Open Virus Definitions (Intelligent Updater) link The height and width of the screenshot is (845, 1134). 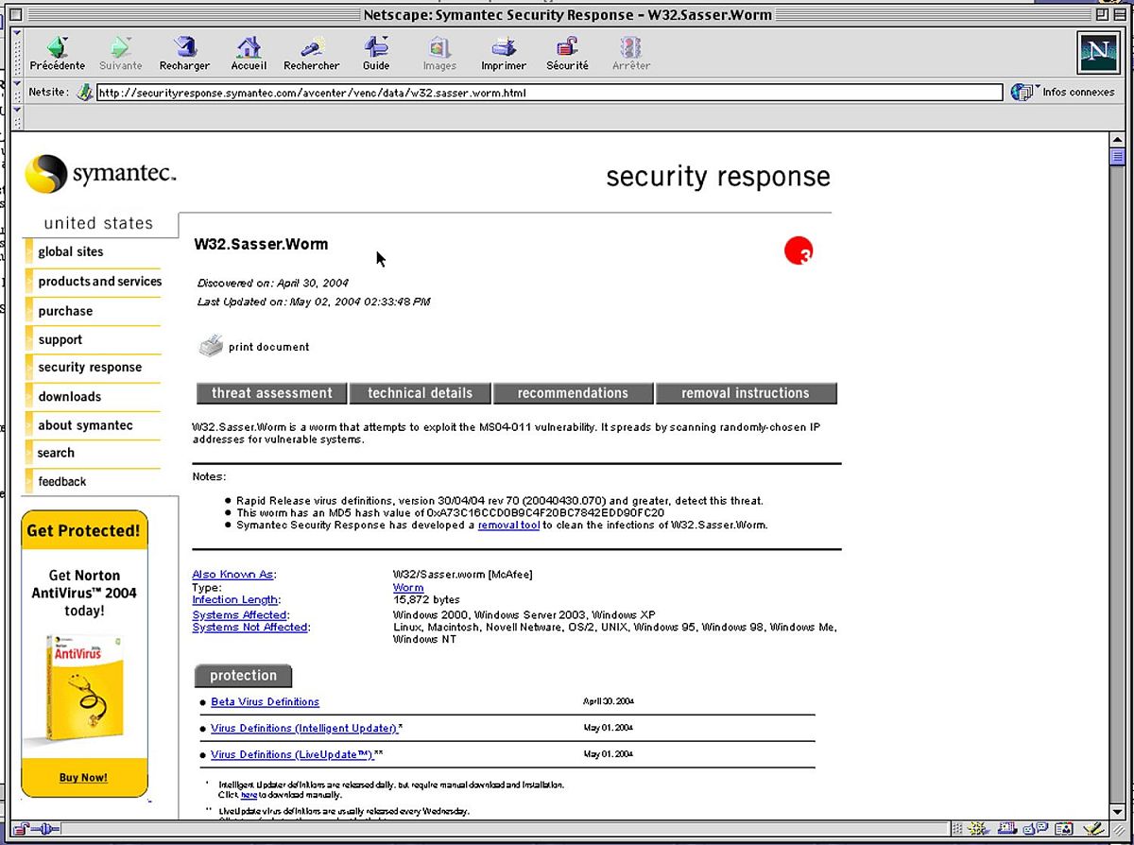pyautogui.click(x=304, y=729)
